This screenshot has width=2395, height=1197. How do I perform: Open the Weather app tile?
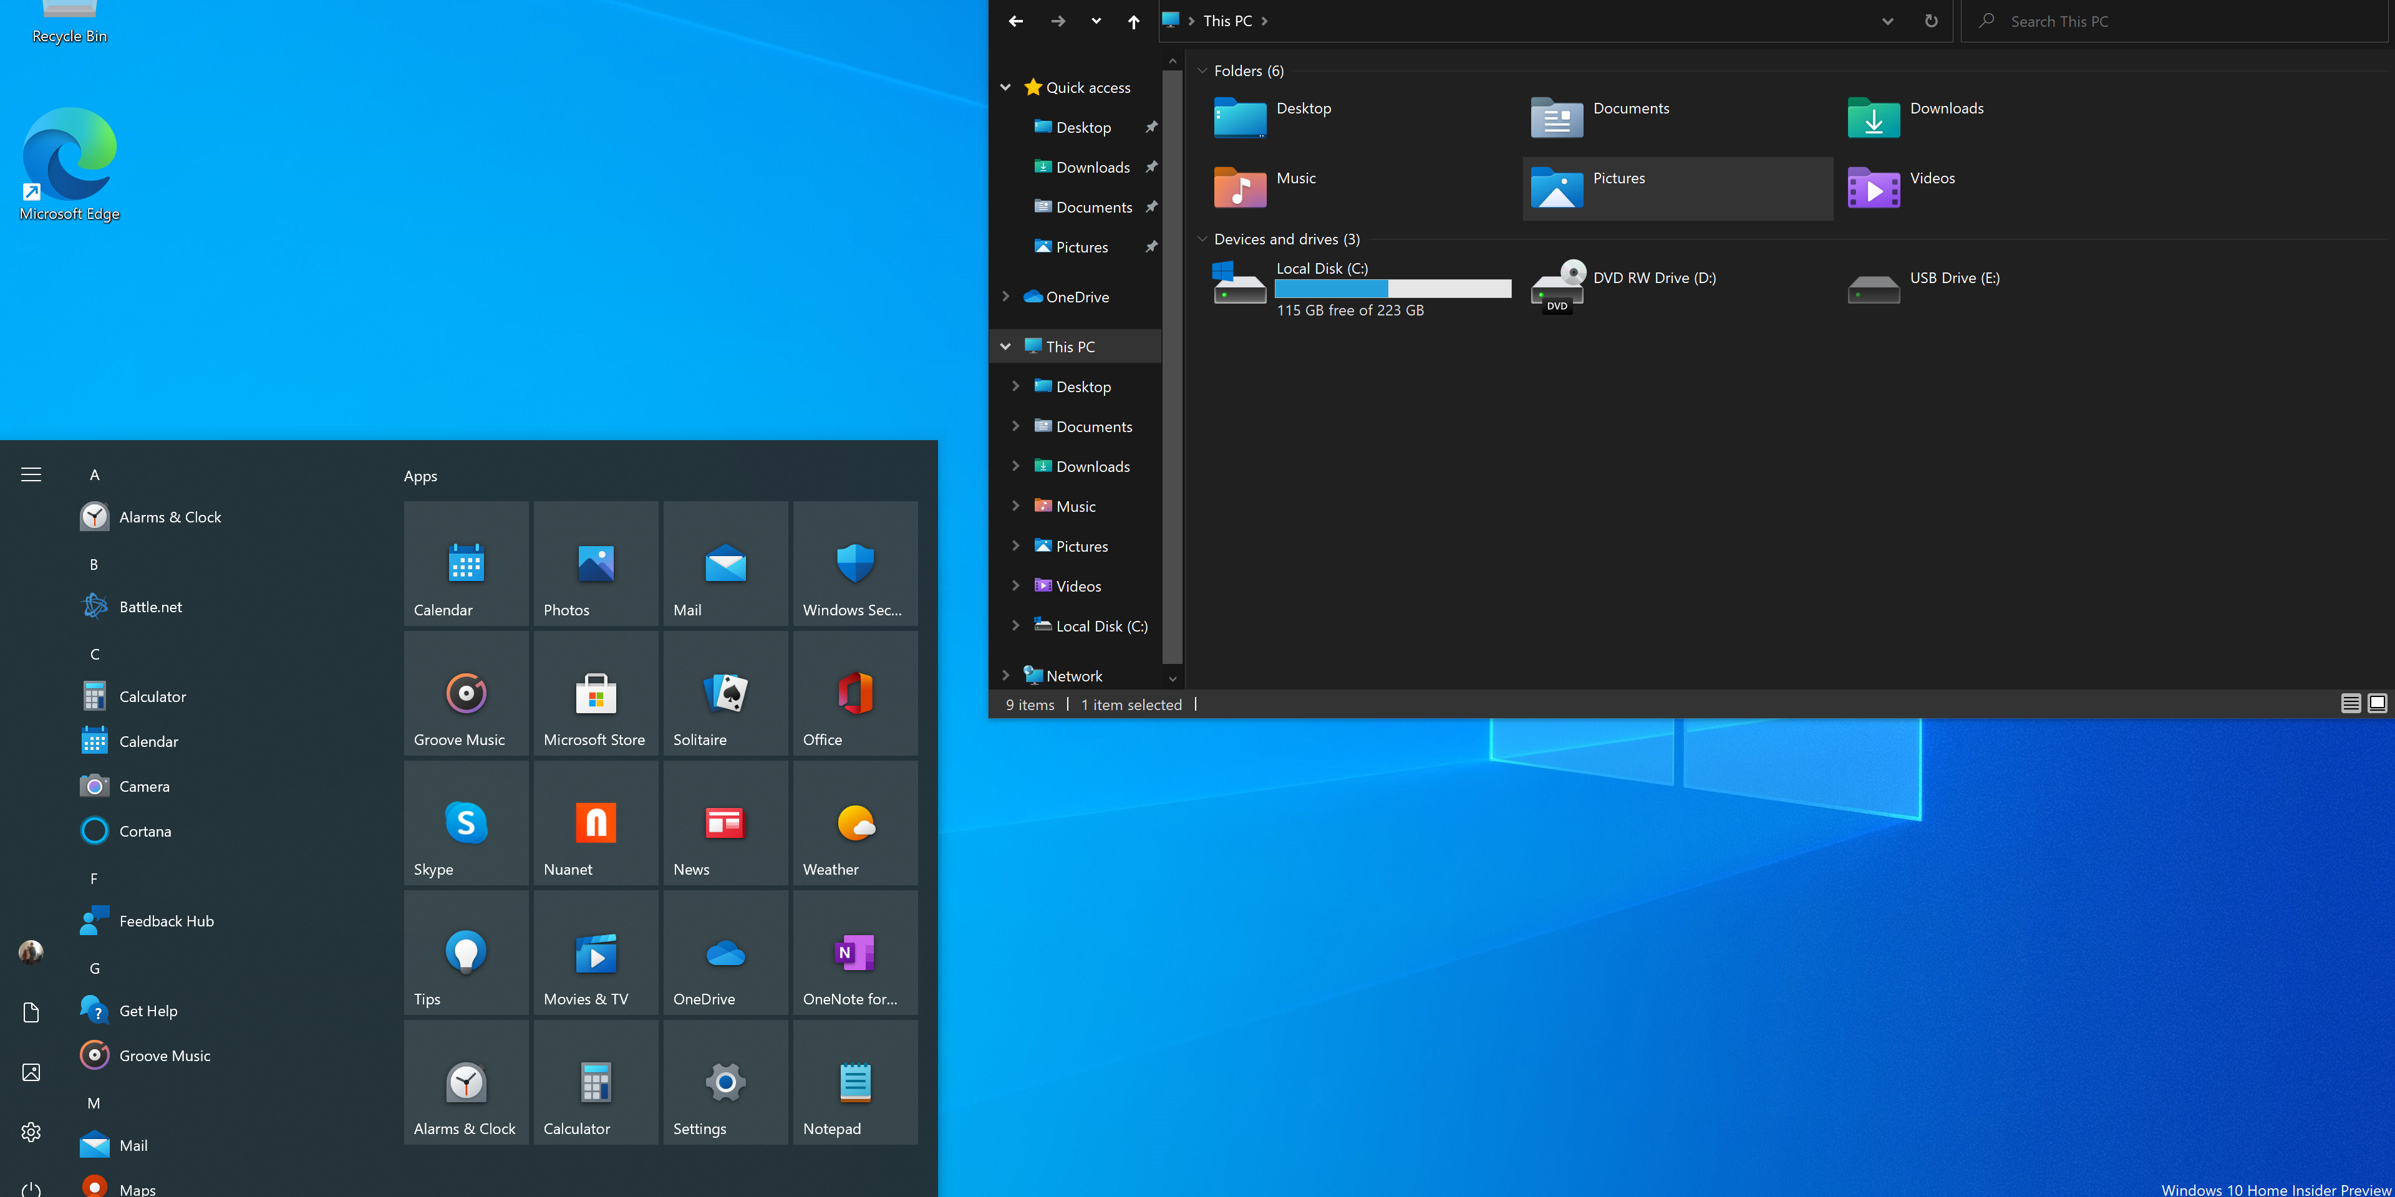tap(854, 822)
